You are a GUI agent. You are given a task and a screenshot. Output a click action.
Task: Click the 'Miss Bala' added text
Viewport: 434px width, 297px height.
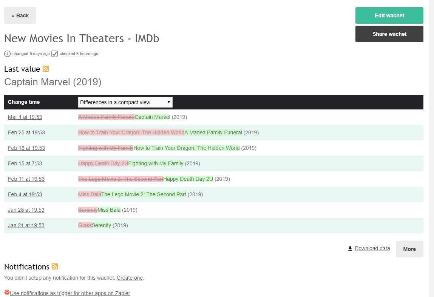point(109,210)
